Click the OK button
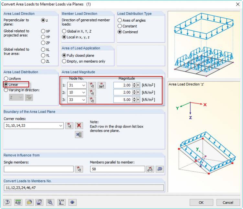 click(x=201, y=203)
